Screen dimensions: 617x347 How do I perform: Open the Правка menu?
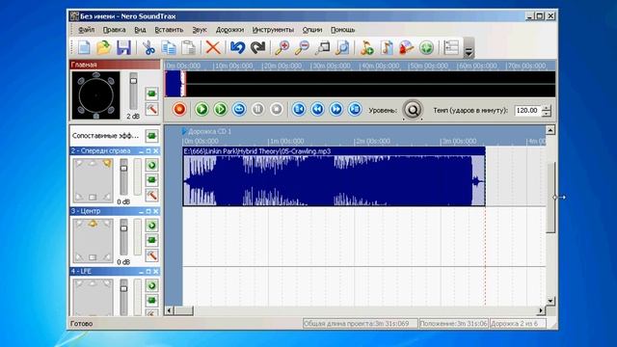click(114, 30)
